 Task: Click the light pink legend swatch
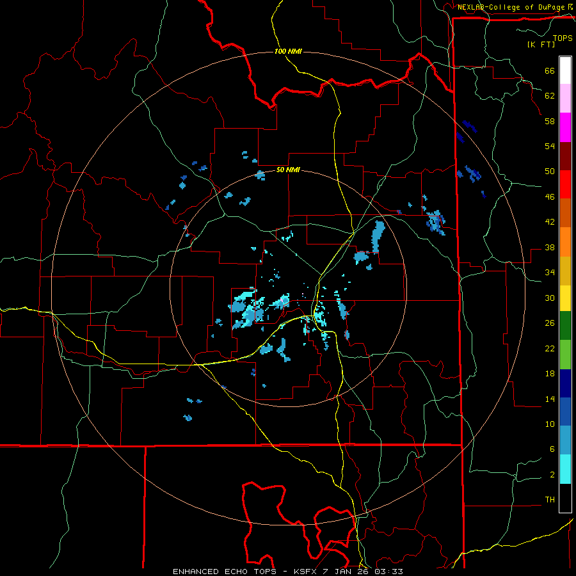pyautogui.click(x=565, y=99)
